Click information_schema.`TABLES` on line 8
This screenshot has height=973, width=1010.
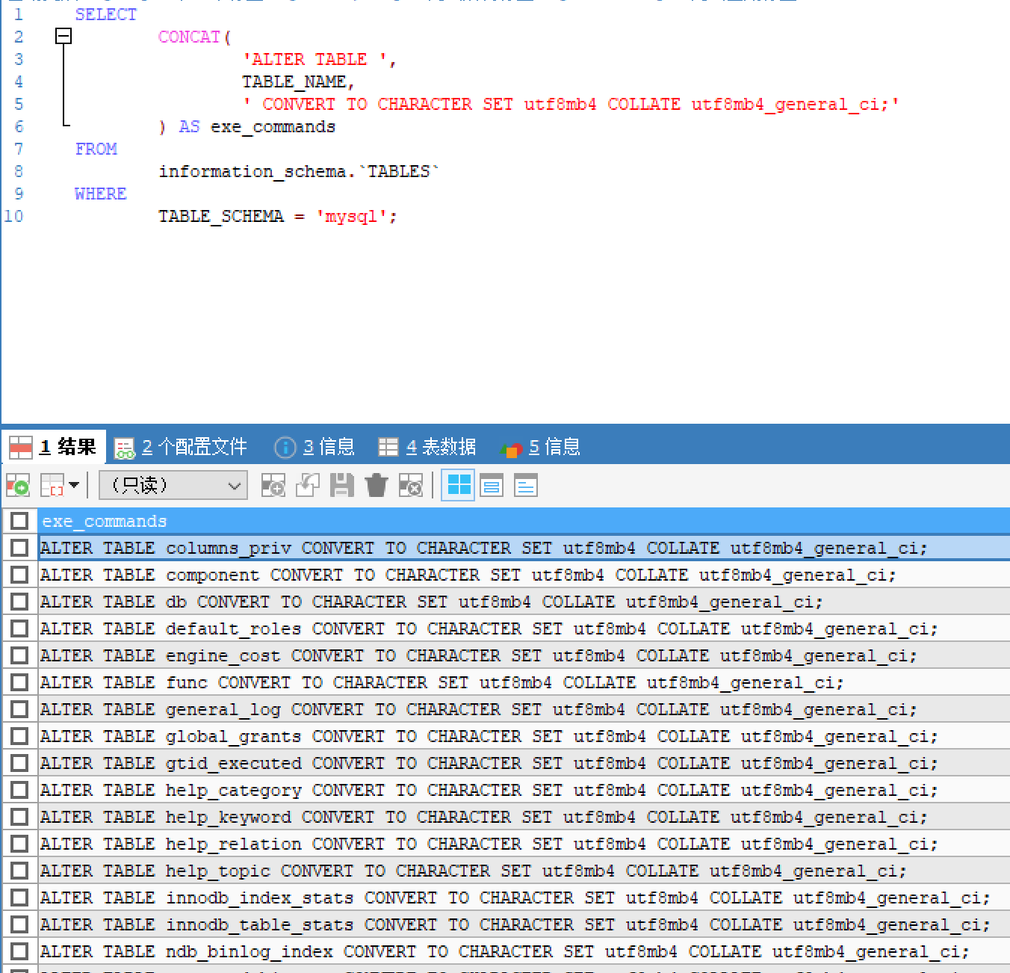[298, 172]
